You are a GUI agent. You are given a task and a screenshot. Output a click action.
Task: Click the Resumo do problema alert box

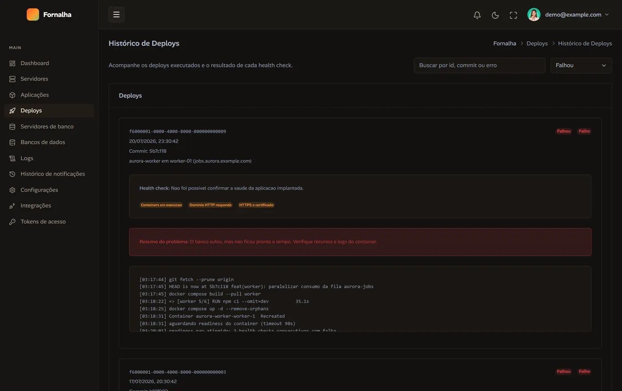(x=360, y=242)
